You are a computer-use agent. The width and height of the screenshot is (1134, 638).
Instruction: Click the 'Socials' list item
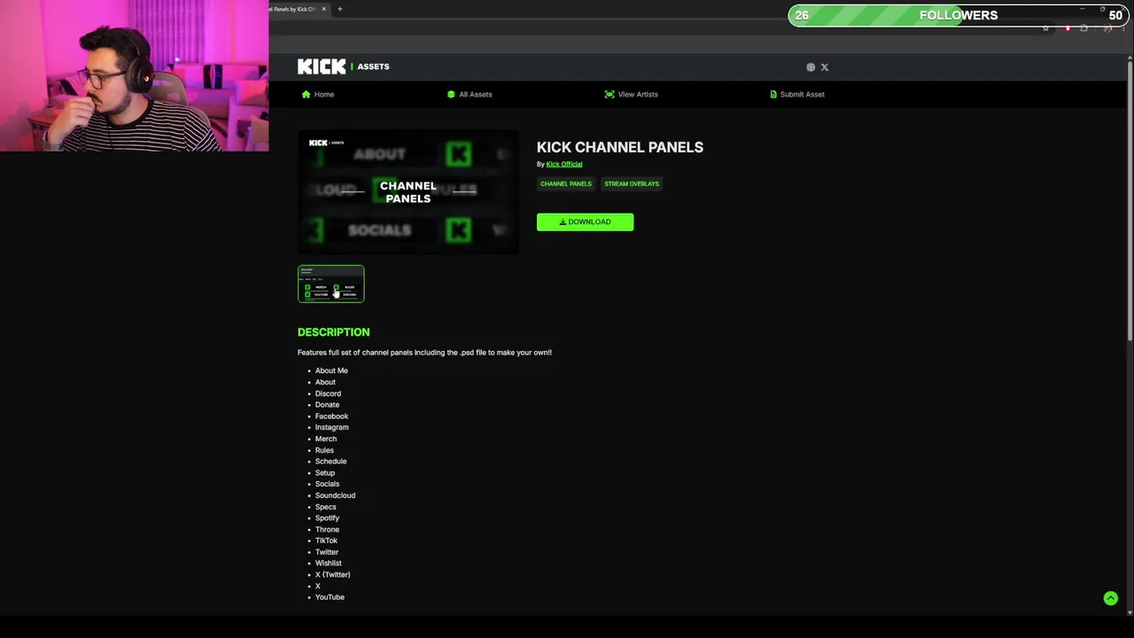327,484
